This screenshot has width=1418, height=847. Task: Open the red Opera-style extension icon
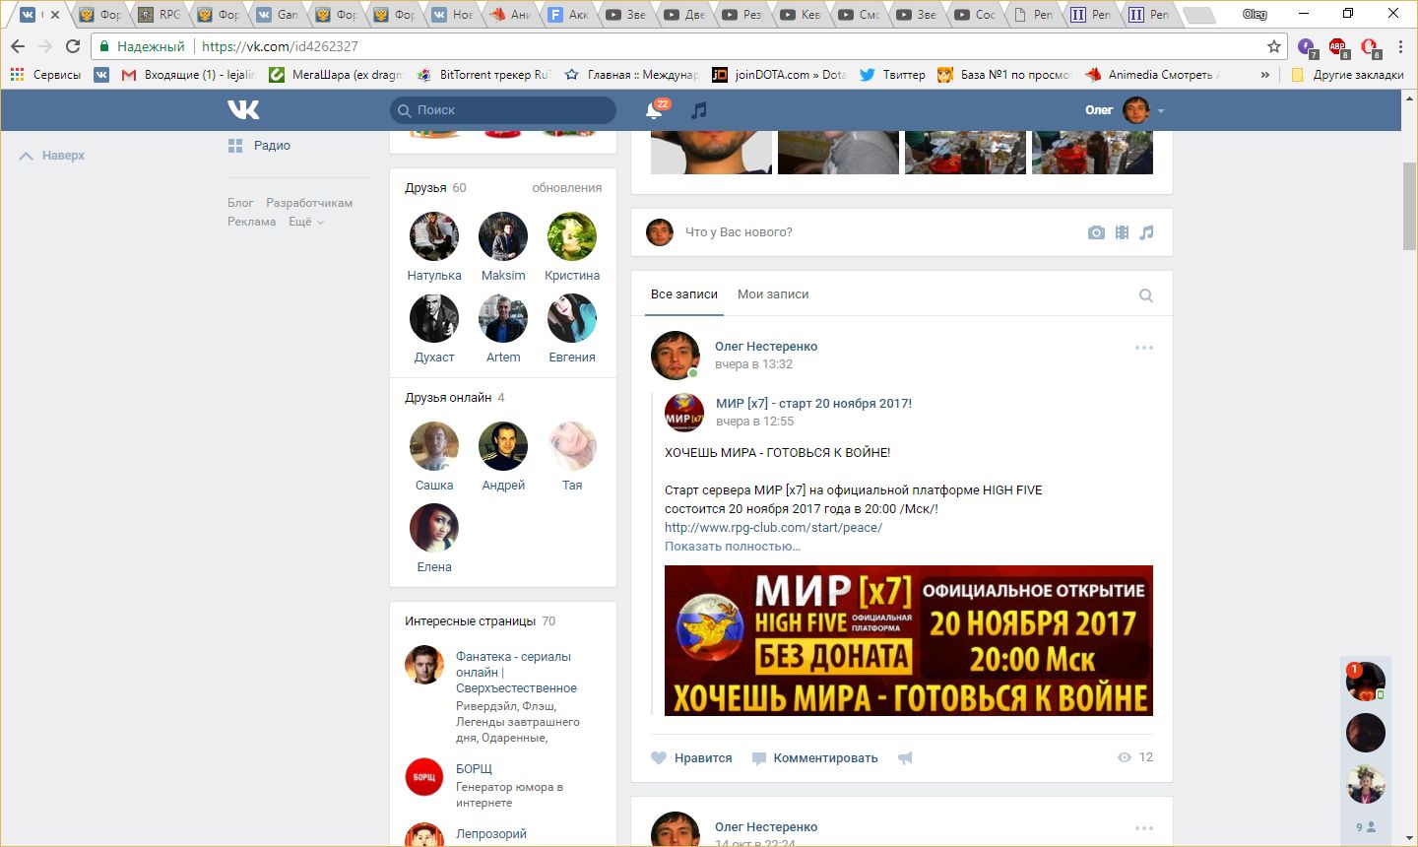pos(1370,47)
